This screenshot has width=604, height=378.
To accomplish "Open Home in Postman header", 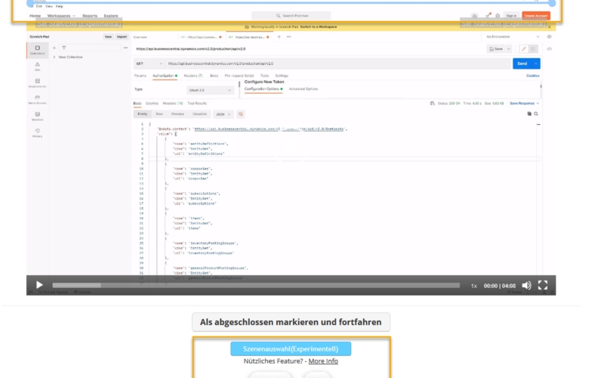I will pyautogui.click(x=35, y=16).
